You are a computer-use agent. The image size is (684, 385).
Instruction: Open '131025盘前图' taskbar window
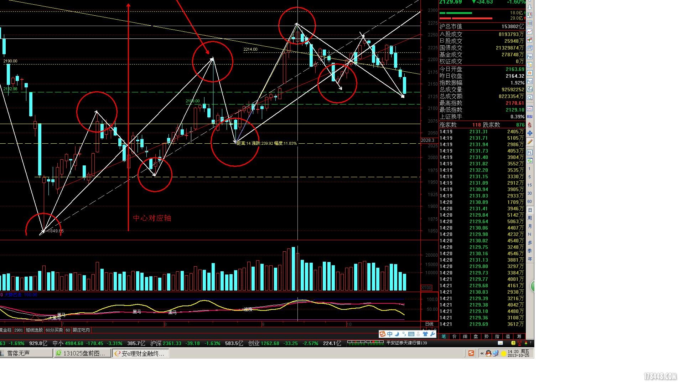(x=83, y=353)
